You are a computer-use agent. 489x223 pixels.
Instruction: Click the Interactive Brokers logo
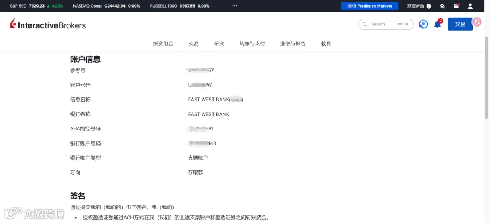tap(48, 24)
